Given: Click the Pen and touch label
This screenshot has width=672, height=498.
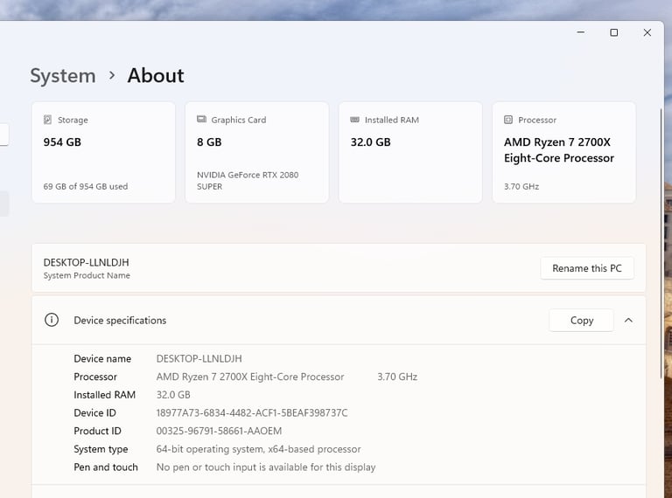Looking at the screenshot, I should pos(106,467).
